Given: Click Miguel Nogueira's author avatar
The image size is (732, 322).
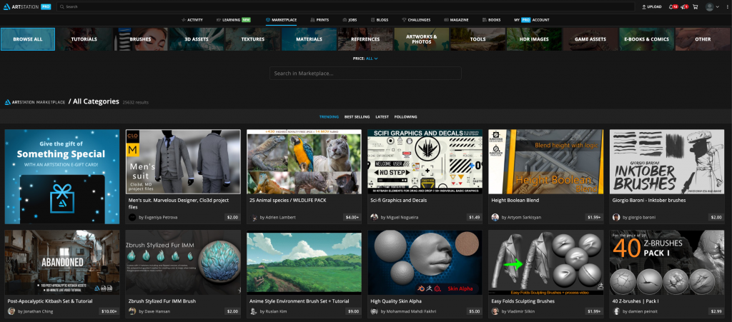Looking at the screenshot, I should coord(374,216).
